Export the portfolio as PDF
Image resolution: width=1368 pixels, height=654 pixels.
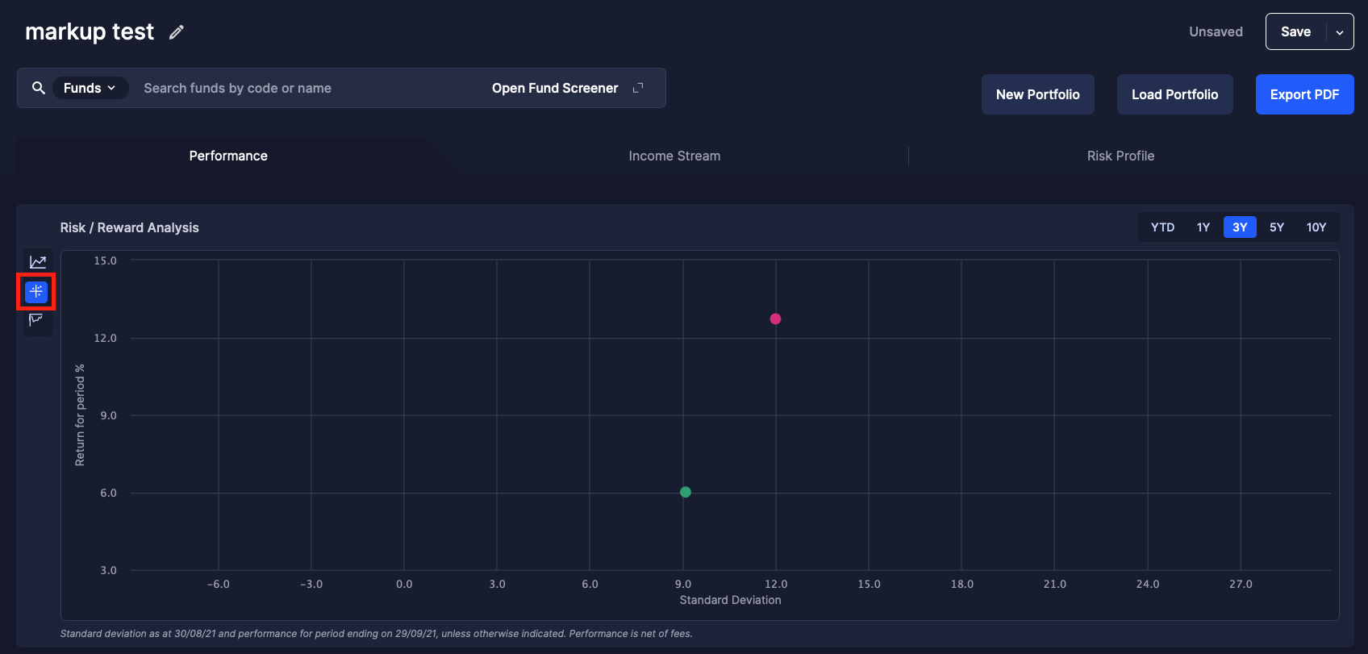click(1304, 94)
